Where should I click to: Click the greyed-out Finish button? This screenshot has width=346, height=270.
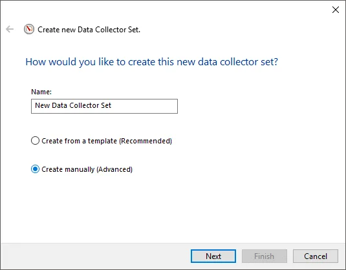click(x=265, y=256)
